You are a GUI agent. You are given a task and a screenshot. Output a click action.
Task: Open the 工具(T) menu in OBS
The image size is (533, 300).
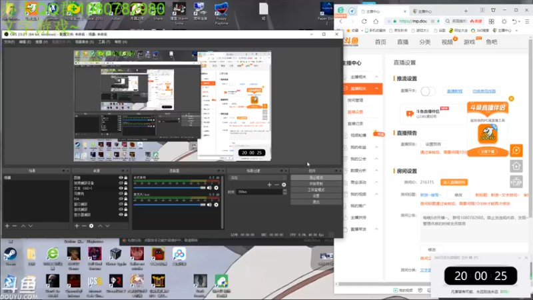tap(104, 42)
